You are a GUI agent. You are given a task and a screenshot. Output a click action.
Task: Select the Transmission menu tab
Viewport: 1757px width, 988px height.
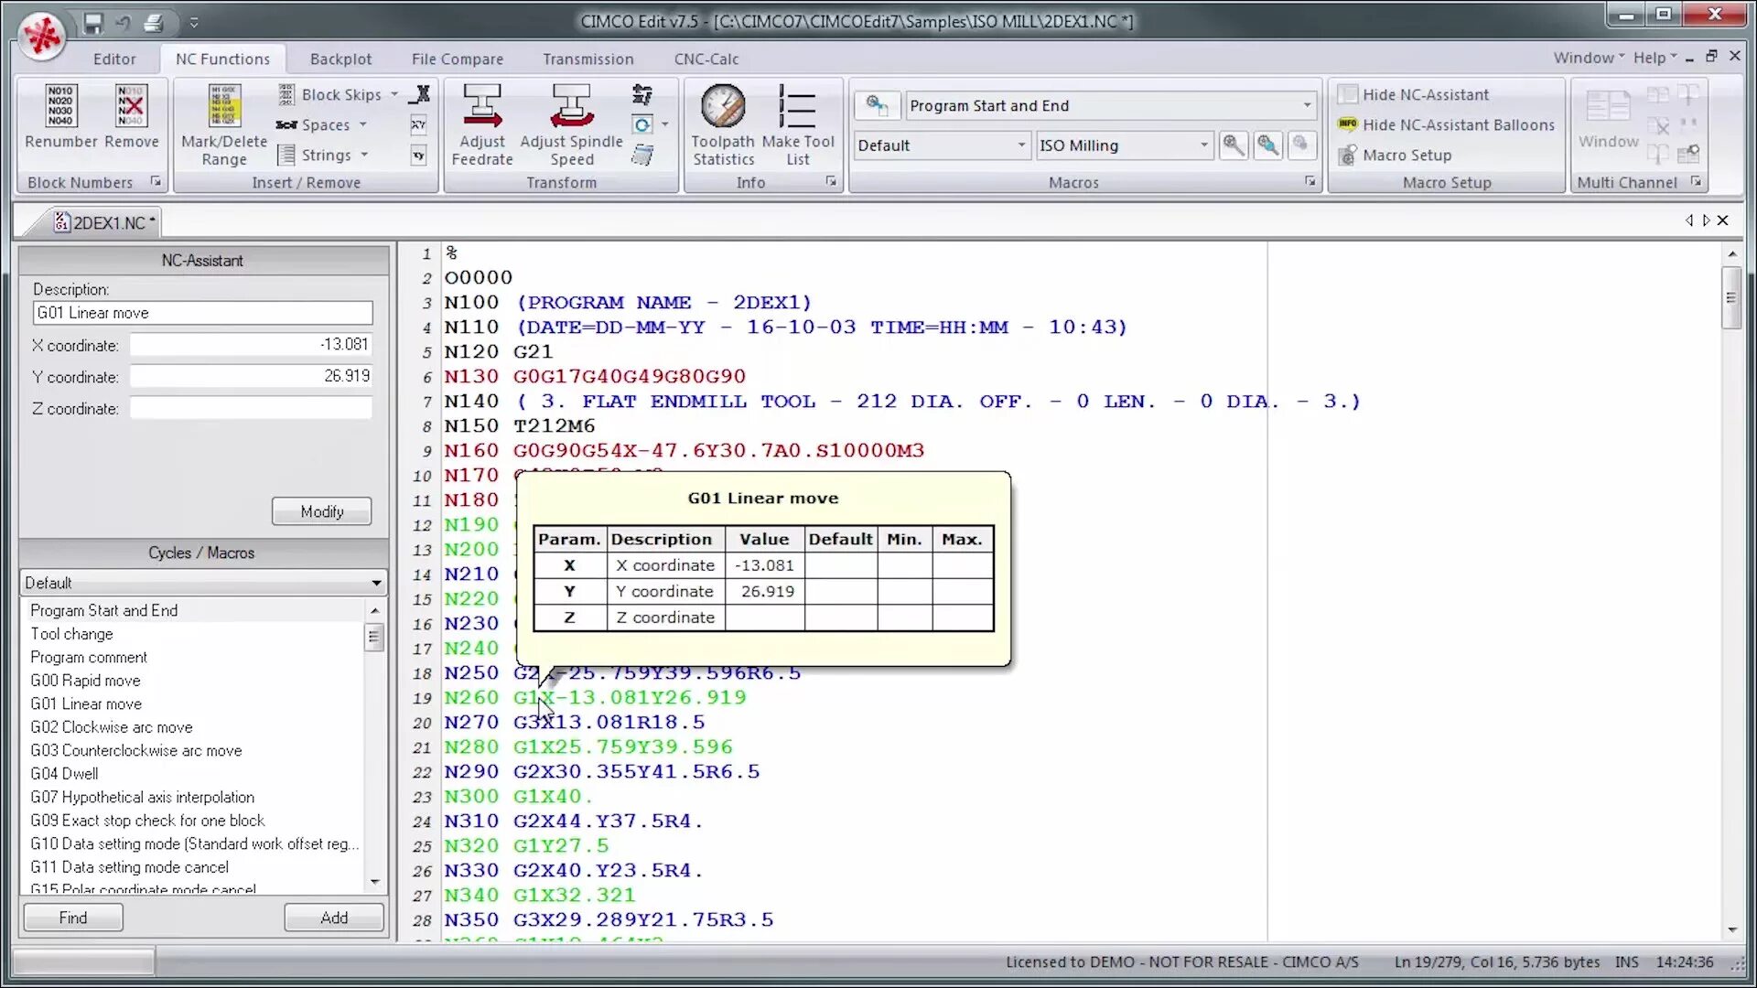click(x=587, y=58)
